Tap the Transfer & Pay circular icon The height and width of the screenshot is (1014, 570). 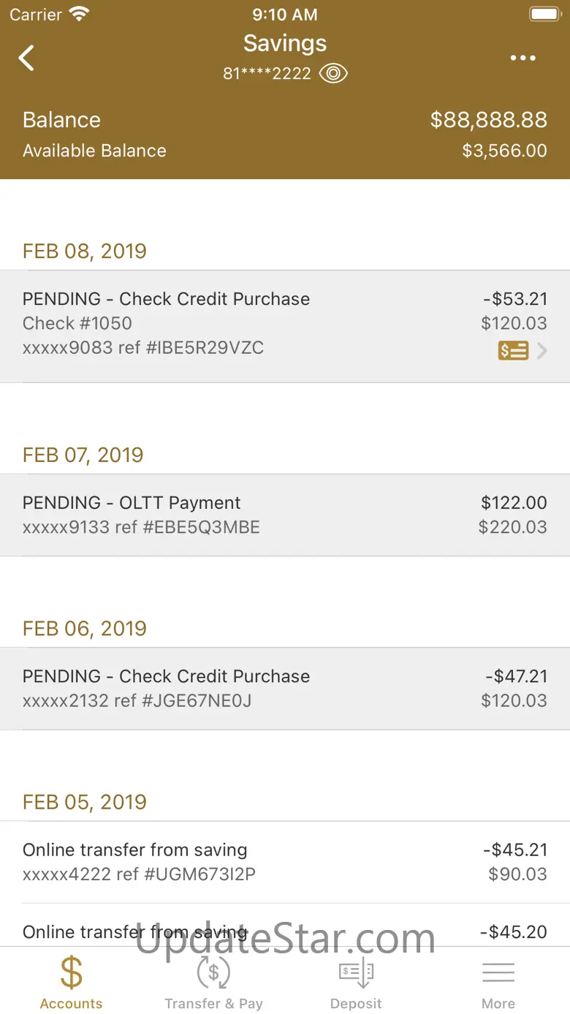tap(213, 973)
